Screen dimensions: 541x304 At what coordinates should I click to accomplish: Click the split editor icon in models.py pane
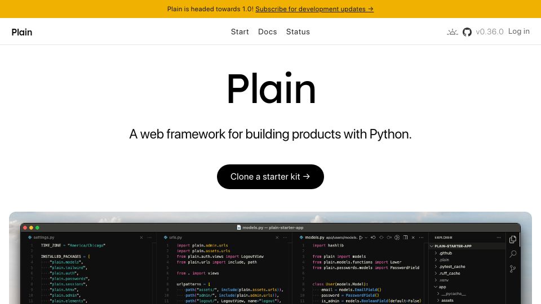(x=405, y=238)
